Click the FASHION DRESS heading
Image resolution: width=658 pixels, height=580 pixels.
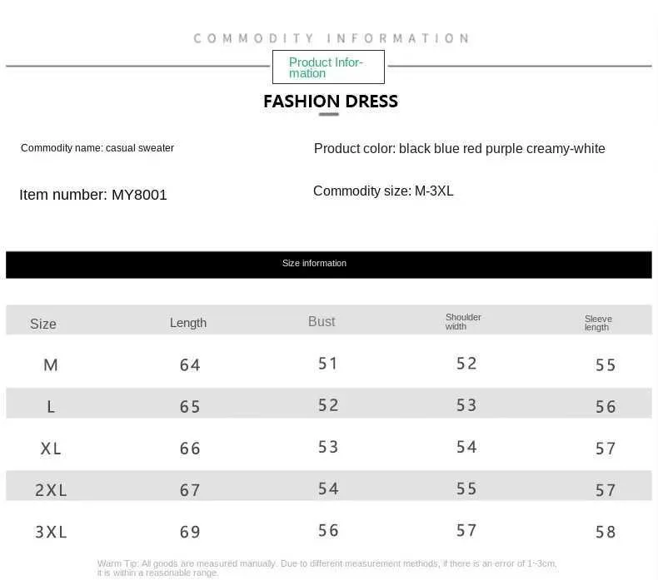pos(331,102)
